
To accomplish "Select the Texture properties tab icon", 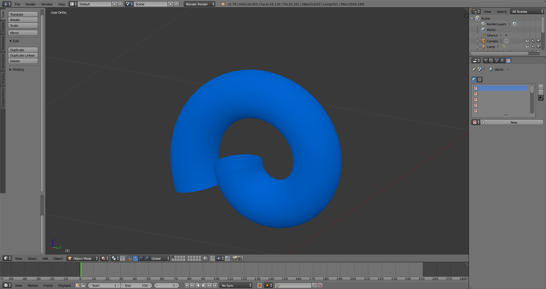I will tap(508, 61).
